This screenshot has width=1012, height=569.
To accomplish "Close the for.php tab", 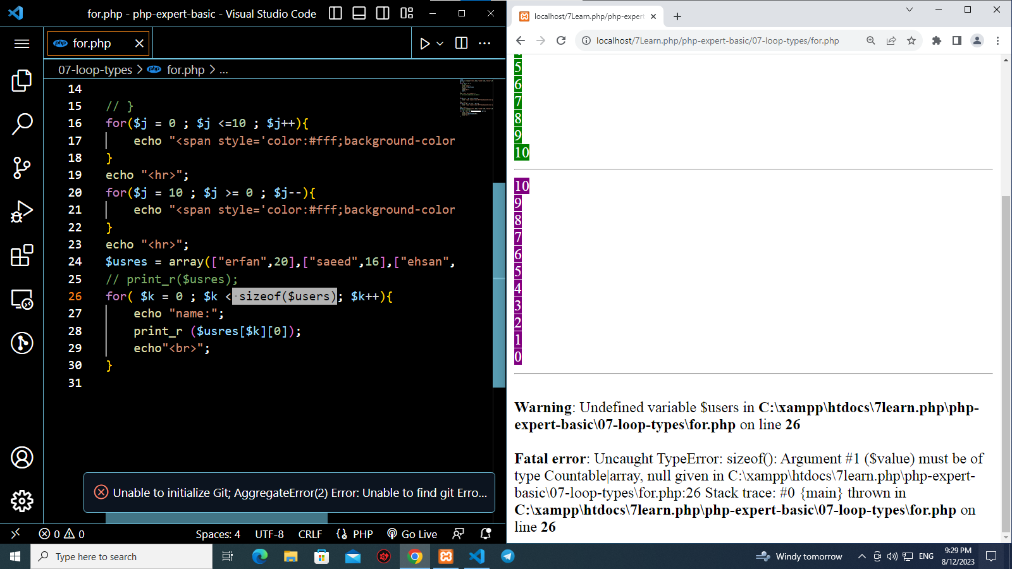I will click(x=139, y=43).
